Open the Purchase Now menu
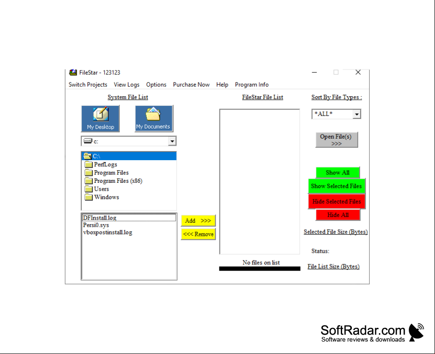 (x=191, y=85)
